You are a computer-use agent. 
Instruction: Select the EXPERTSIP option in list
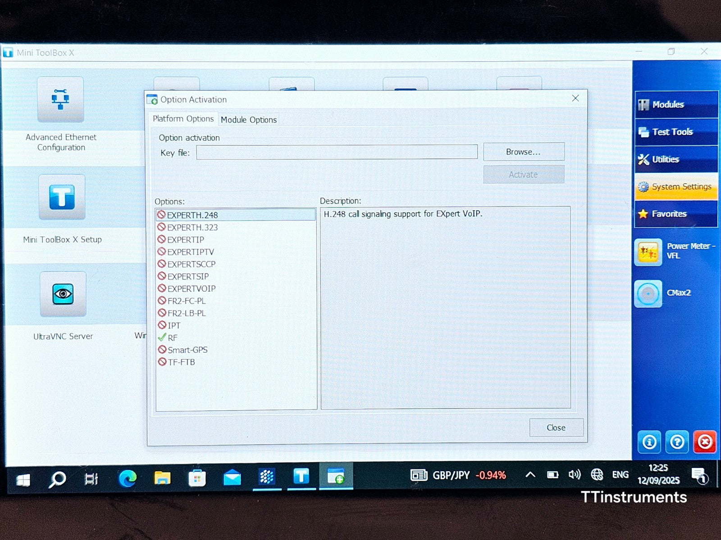188,276
